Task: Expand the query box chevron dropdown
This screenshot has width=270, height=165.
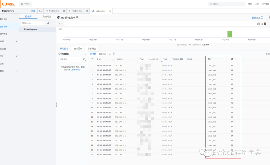Action: [x=60, y=24]
